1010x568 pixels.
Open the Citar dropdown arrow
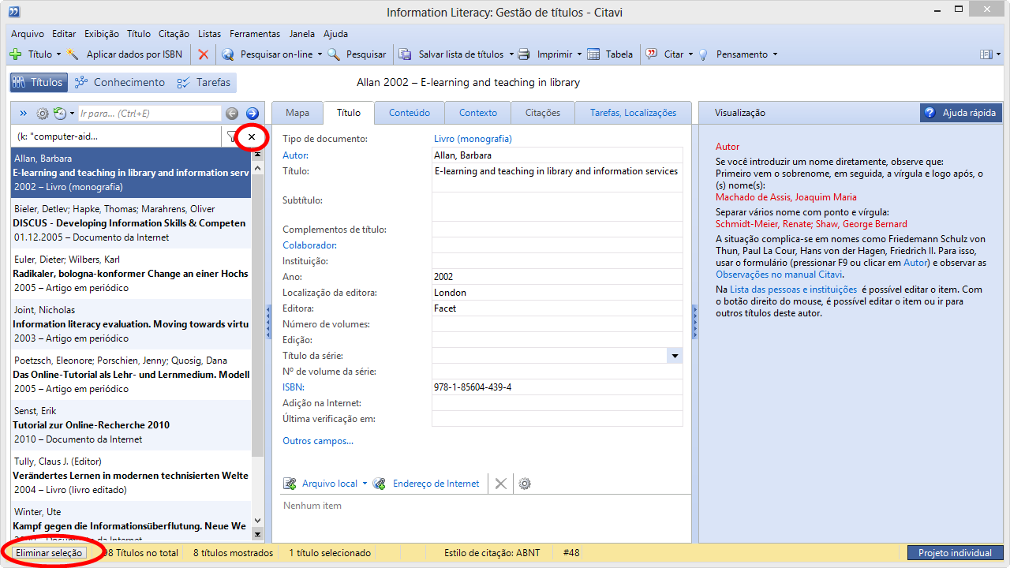(690, 54)
